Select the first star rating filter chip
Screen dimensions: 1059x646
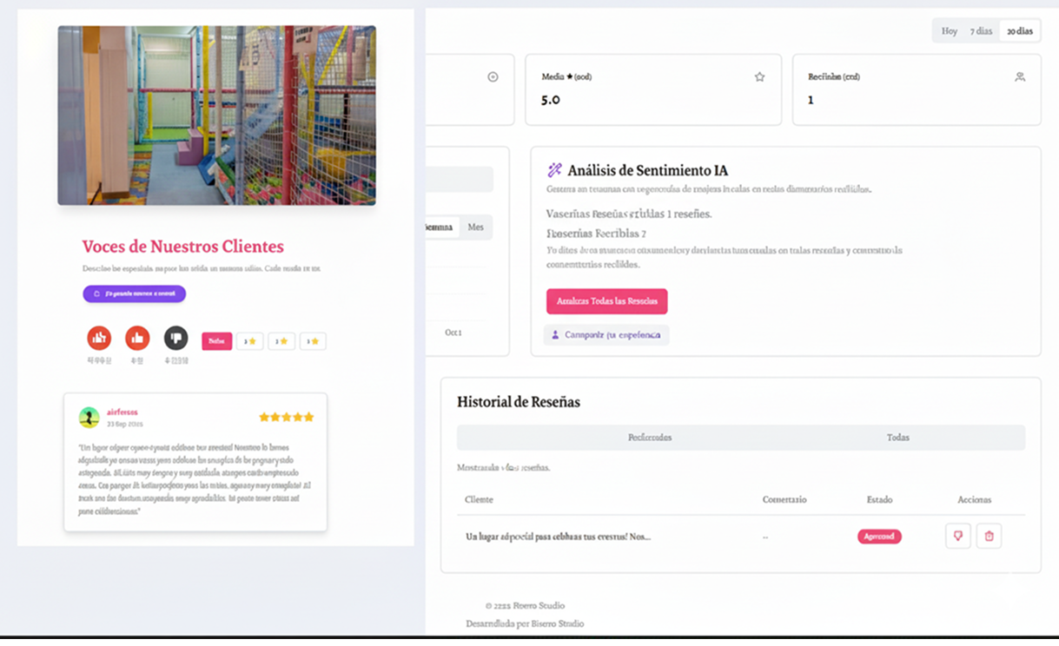pyautogui.click(x=250, y=341)
